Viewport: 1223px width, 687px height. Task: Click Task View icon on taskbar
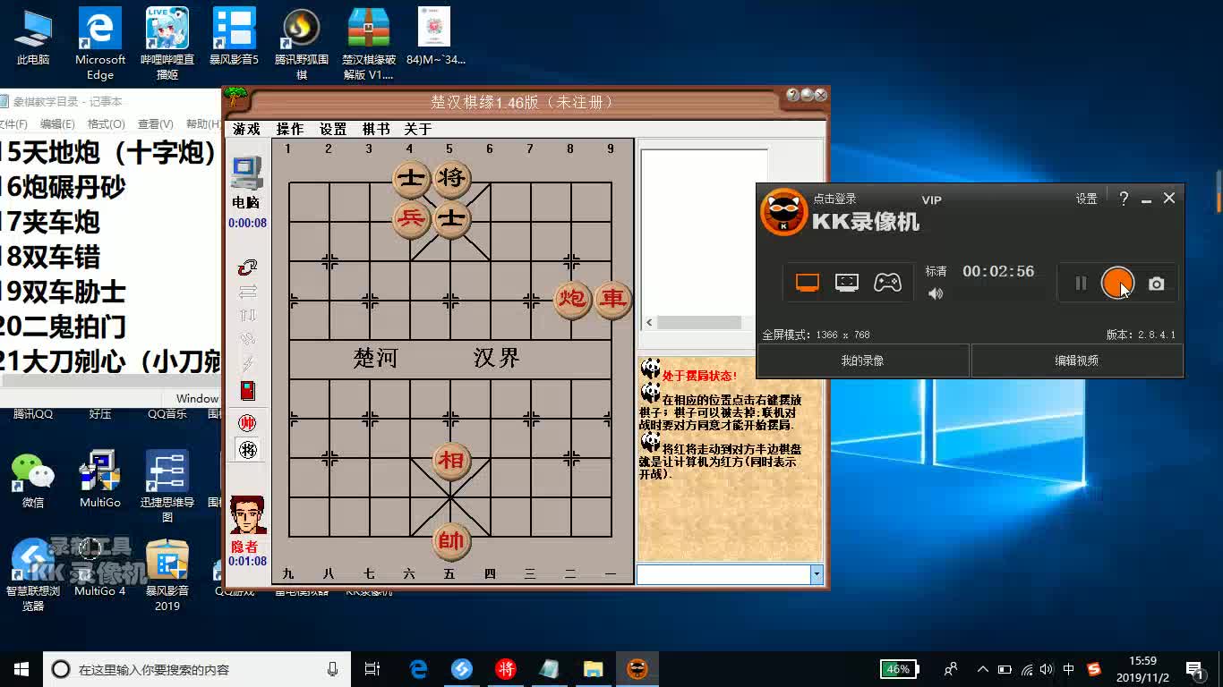click(x=372, y=669)
